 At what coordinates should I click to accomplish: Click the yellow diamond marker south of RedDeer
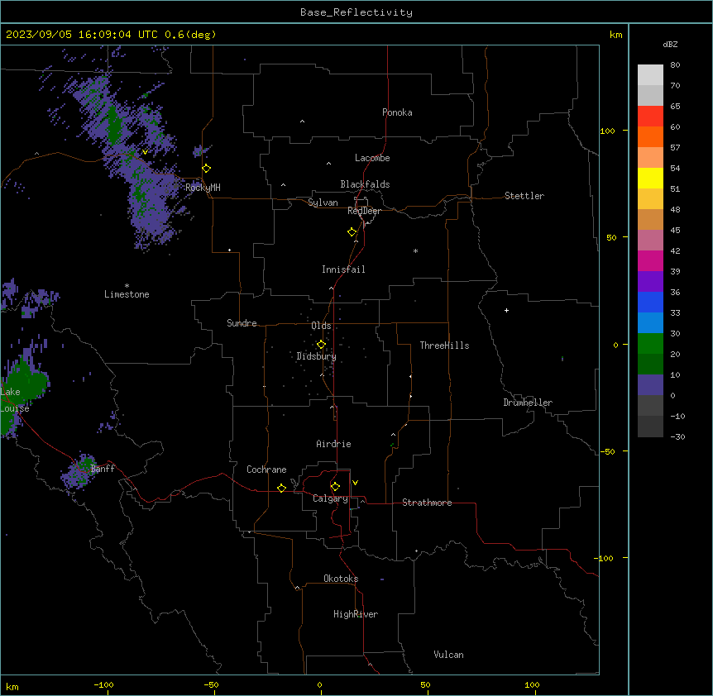coord(352,232)
